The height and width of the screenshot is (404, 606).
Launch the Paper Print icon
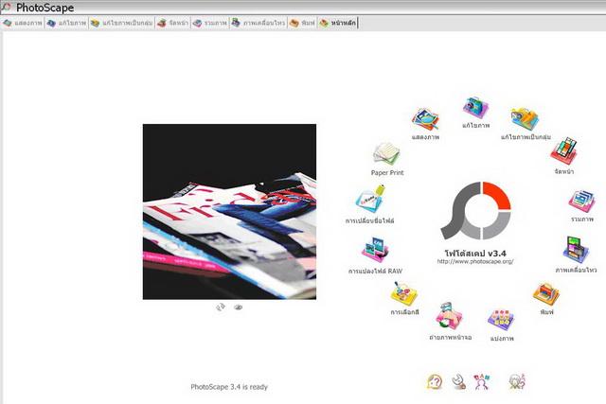tap(386, 154)
